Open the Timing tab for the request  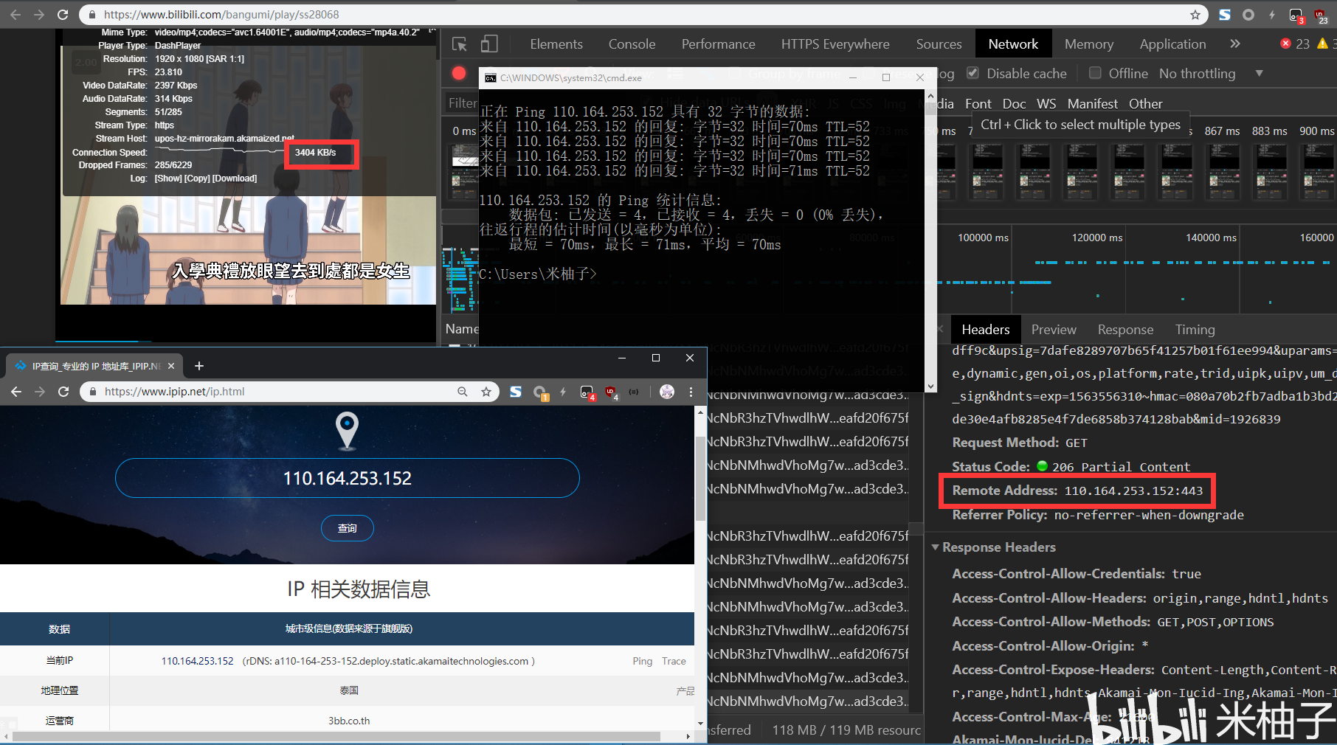click(x=1195, y=329)
